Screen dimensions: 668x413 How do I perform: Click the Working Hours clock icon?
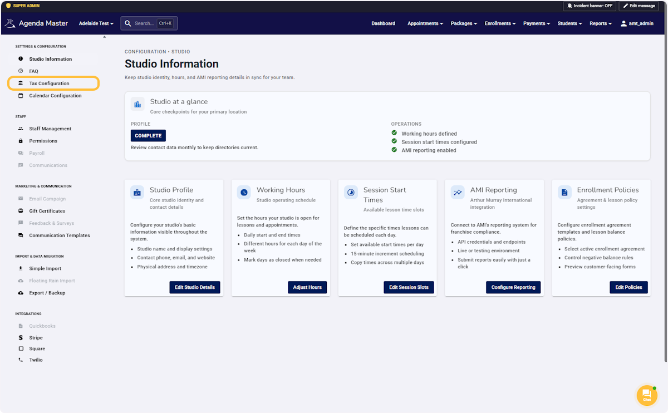(x=244, y=193)
